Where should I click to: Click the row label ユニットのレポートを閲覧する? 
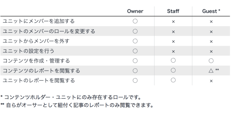coord(39,81)
